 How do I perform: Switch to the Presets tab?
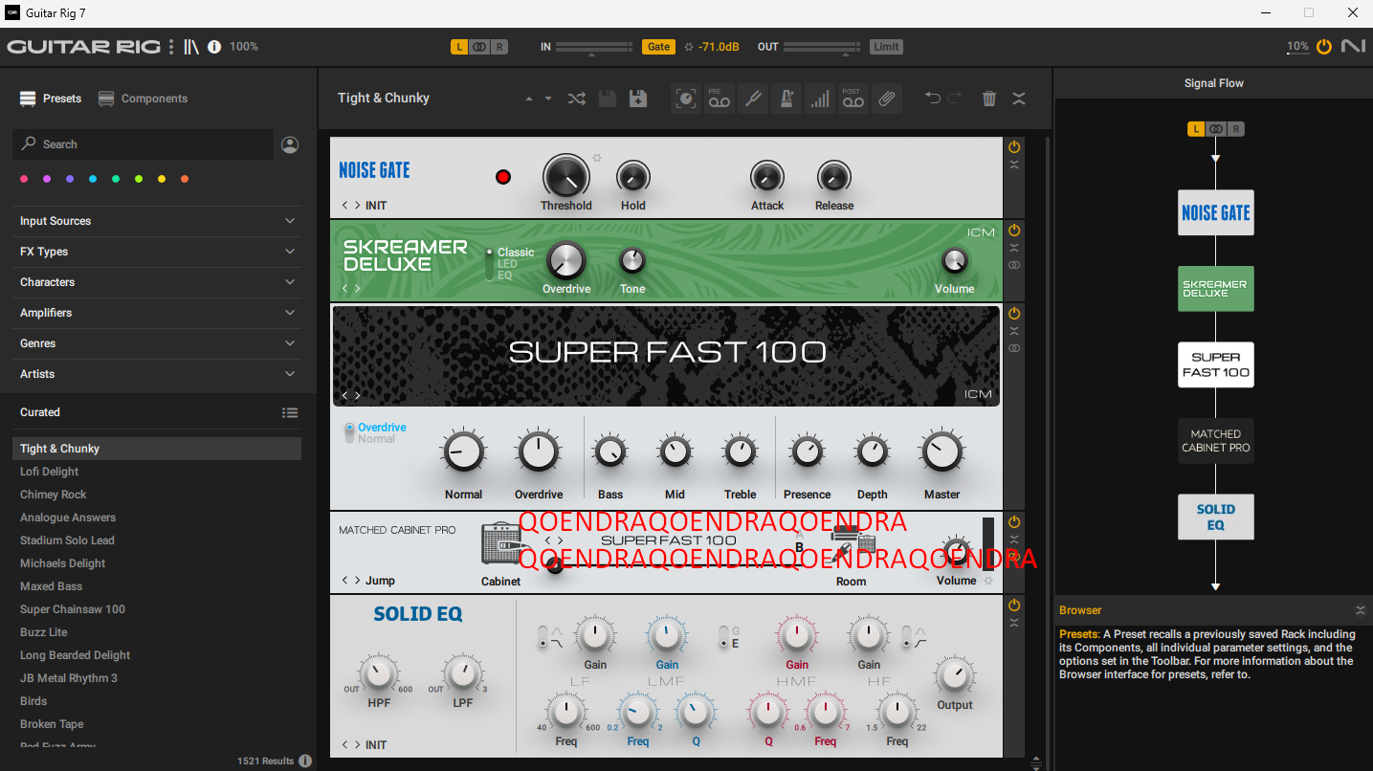click(x=51, y=99)
